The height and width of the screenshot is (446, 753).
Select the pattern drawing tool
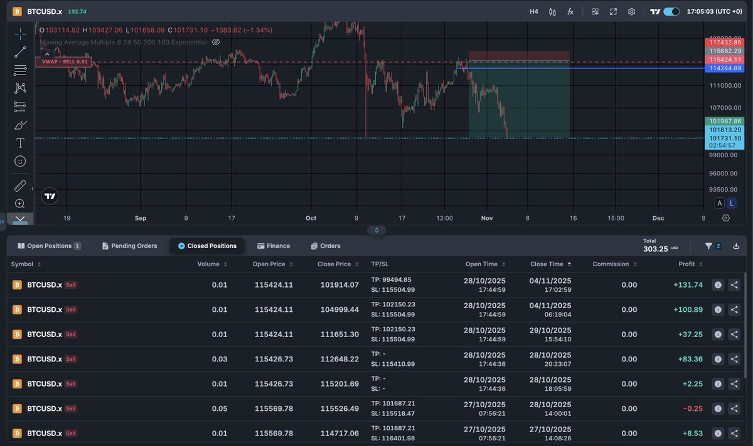pyautogui.click(x=20, y=88)
